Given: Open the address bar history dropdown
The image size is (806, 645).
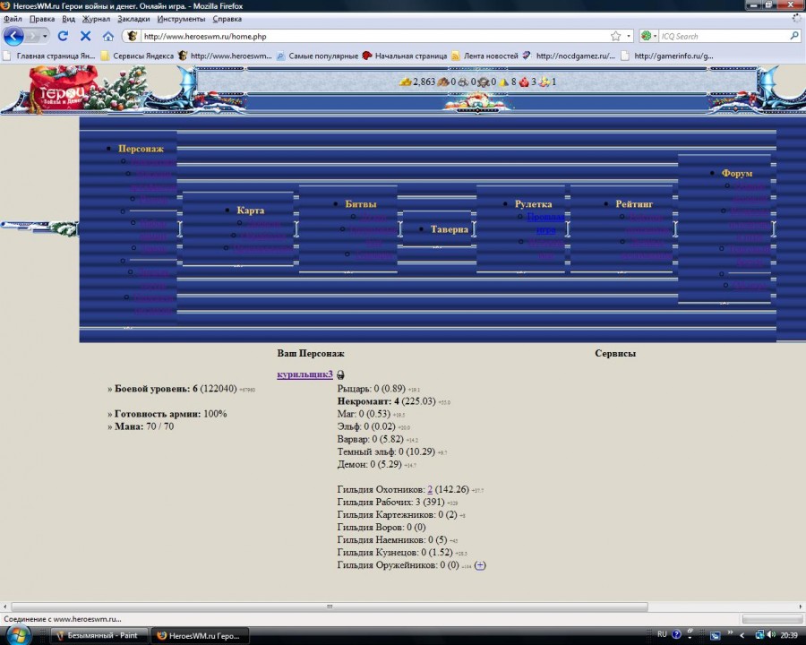Looking at the screenshot, I should [628, 36].
